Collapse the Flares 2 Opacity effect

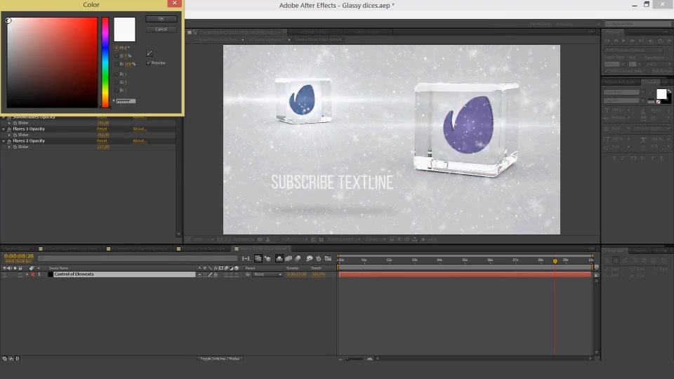point(4,141)
